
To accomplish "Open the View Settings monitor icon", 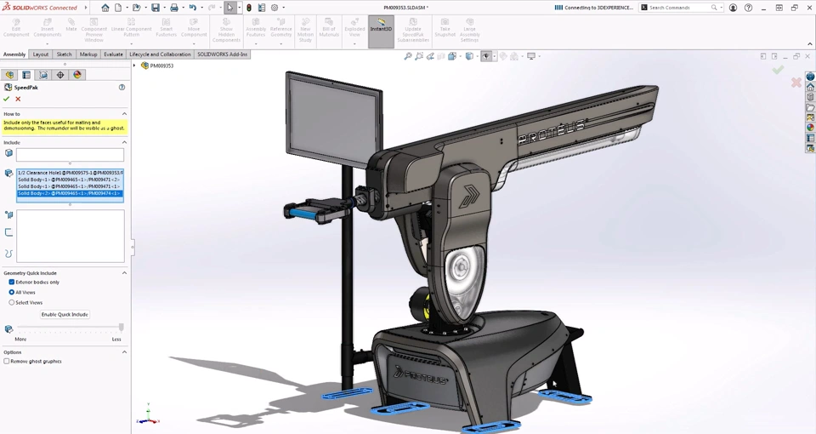I will 531,56.
